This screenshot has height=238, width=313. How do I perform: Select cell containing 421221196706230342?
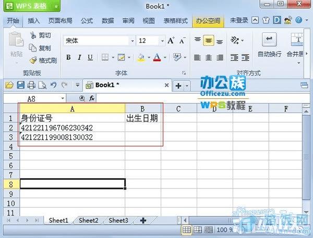73,128
